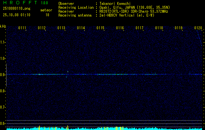Click the version number 1.0.0
The width and height of the screenshot is (205, 130).
tap(44, 3)
